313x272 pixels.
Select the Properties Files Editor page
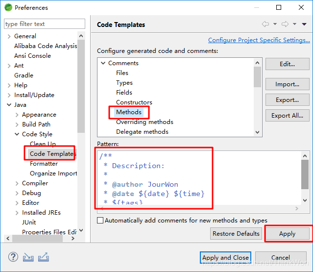pos(49,232)
